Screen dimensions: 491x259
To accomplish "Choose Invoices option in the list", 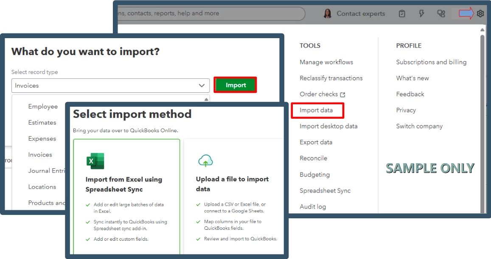I will coord(40,155).
